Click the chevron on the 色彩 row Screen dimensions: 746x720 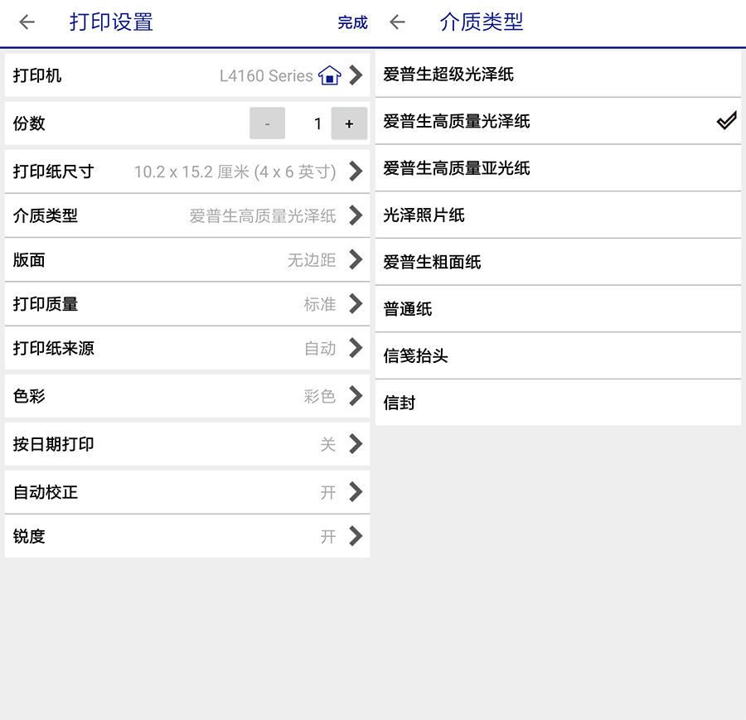click(x=356, y=396)
